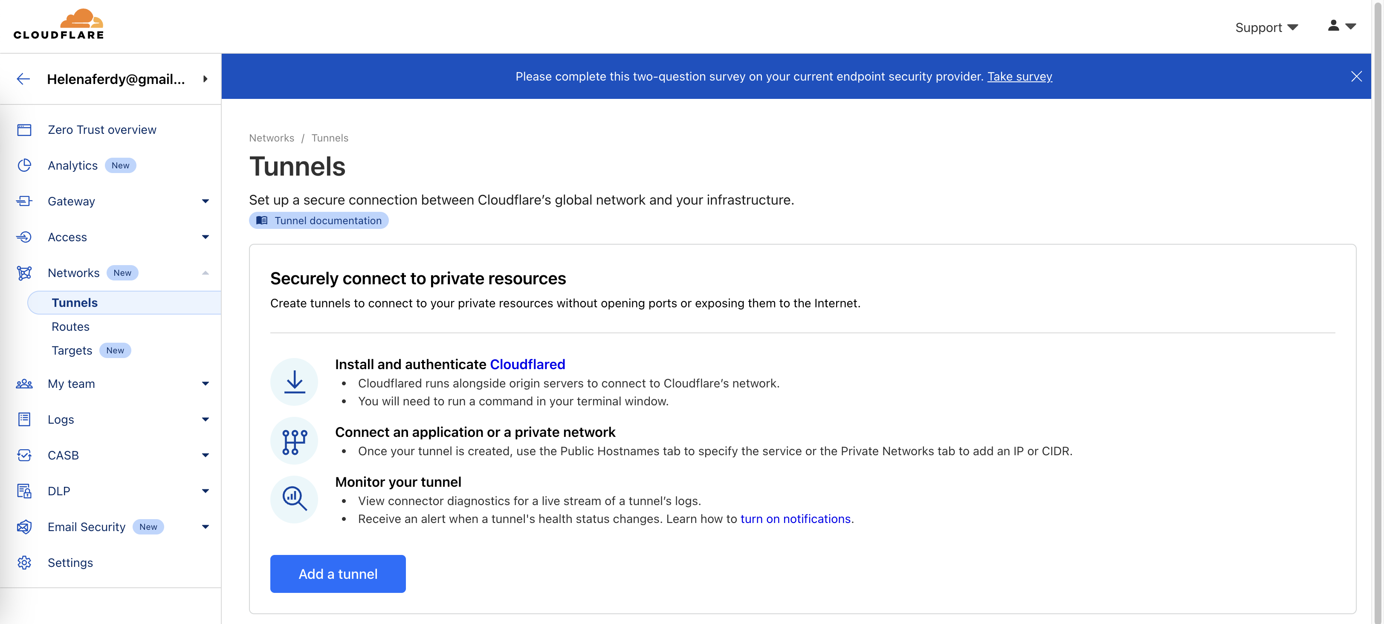Follow the Take survey link
The height and width of the screenshot is (624, 1384).
pyautogui.click(x=1019, y=76)
